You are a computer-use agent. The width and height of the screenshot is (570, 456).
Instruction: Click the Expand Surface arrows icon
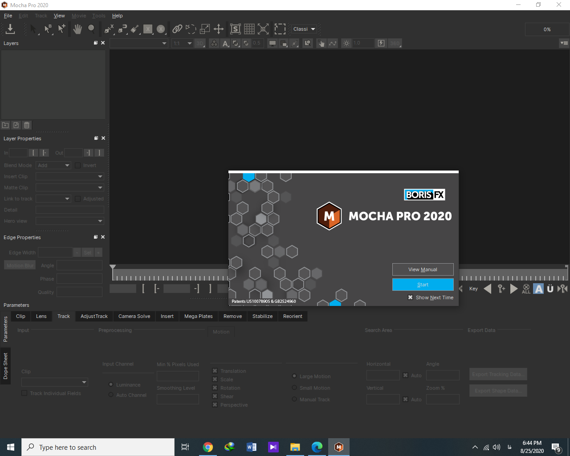pos(263,29)
